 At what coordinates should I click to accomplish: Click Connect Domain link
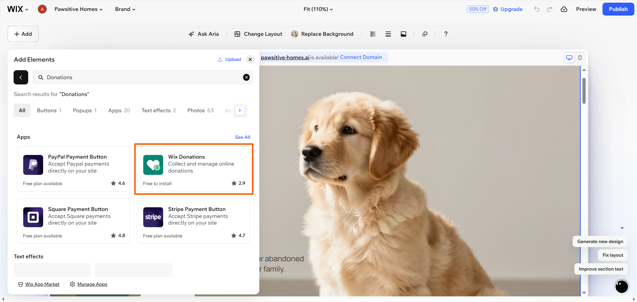(361, 57)
